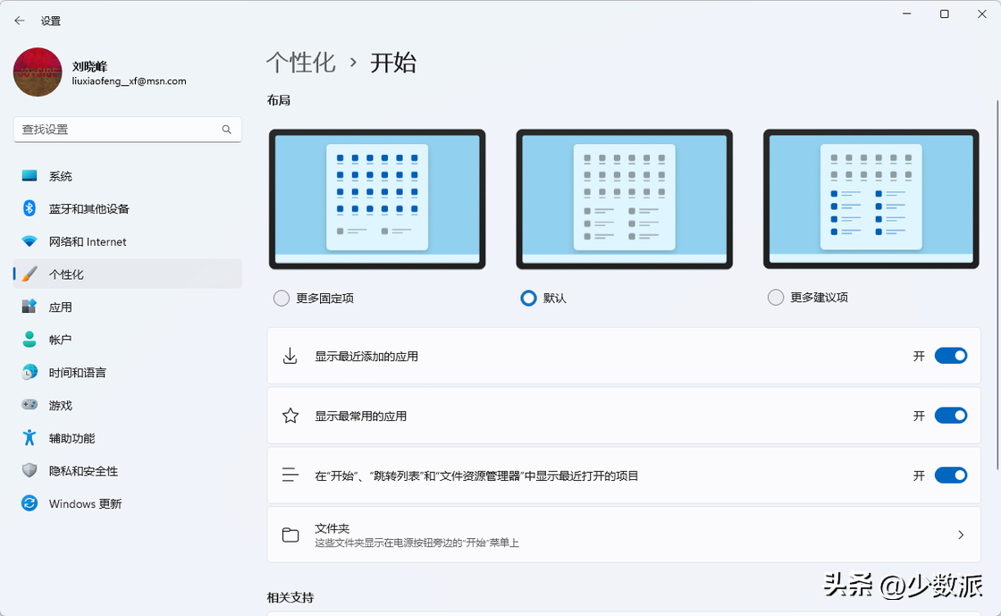The image size is (1001, 616).
Task: Click the 隐私和安全性 shield icon
Action: [29, 470]
